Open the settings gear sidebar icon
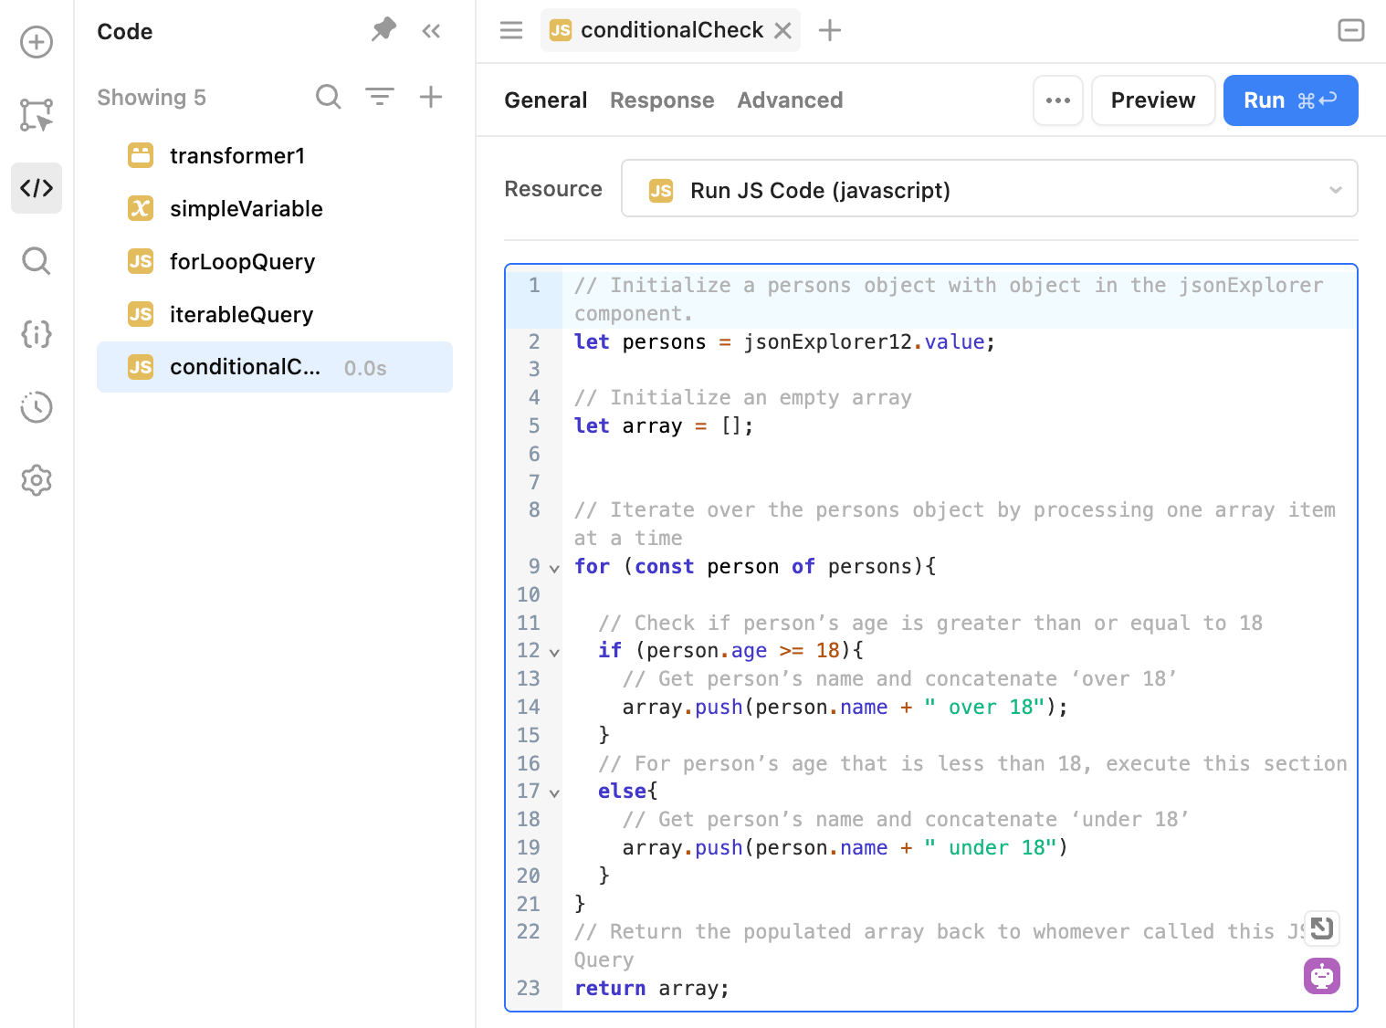 37,480
